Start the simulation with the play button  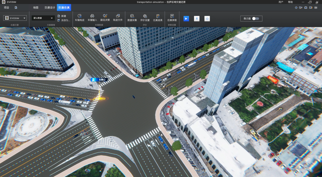click(186, 18)
